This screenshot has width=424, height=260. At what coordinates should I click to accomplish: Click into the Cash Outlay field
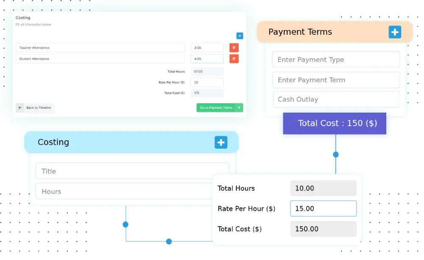336,100
